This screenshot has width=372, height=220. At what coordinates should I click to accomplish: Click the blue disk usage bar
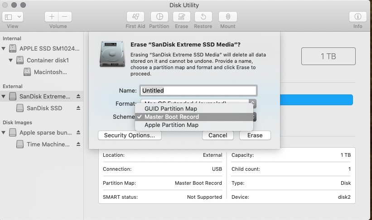tap(316, 100)
